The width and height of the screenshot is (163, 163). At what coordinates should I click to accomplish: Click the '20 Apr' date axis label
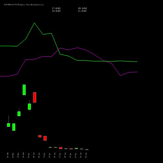click(65, 155)
